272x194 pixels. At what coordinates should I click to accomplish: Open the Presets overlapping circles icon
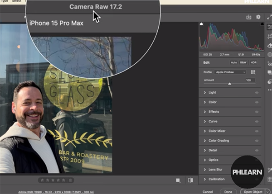[x=270, y=81]
